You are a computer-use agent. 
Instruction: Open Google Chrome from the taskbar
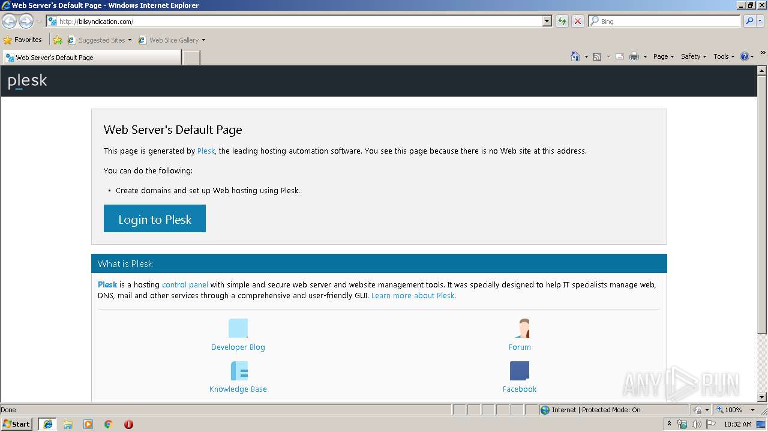[x=109, y=424]
